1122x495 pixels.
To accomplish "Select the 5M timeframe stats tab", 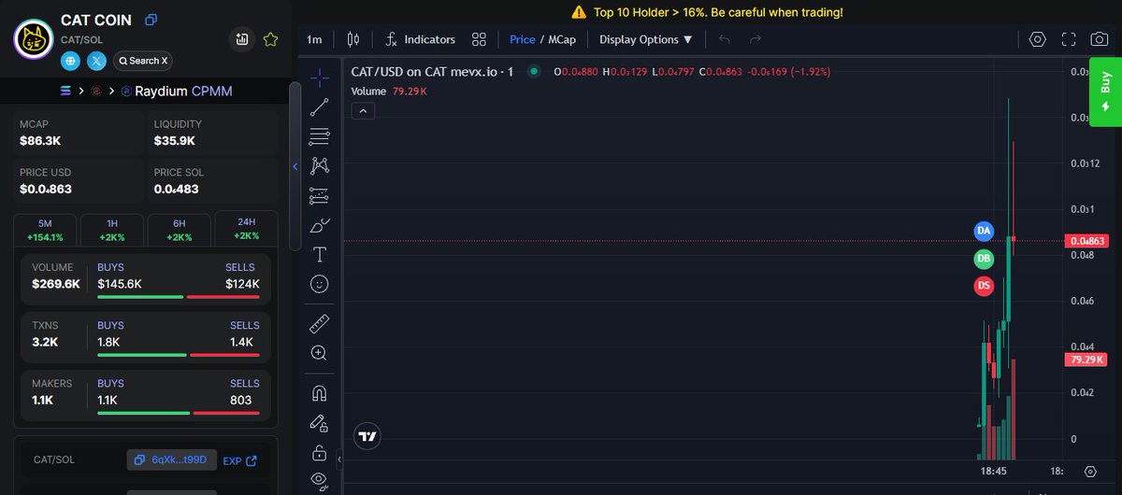I will tap(46, 230).
